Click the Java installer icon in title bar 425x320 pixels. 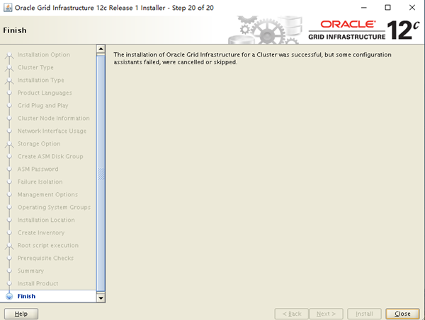pos(8,8)
